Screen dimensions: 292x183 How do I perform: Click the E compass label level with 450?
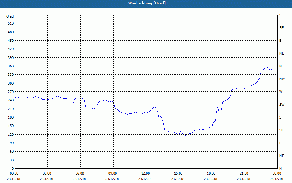point(280,41)
